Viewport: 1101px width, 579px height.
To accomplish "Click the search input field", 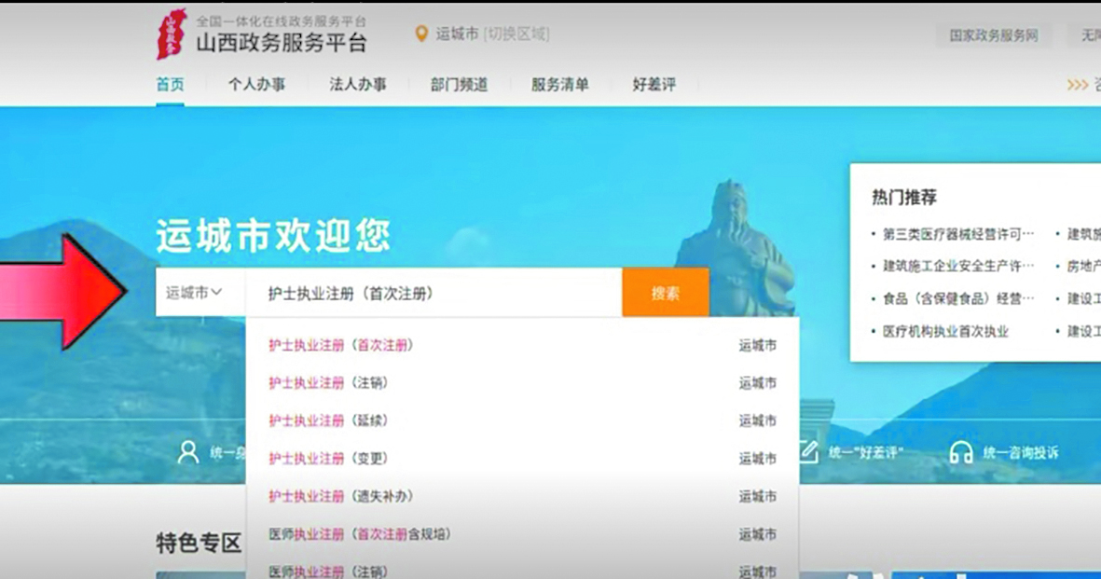I will pyautogui.click(x=434, y=293).
